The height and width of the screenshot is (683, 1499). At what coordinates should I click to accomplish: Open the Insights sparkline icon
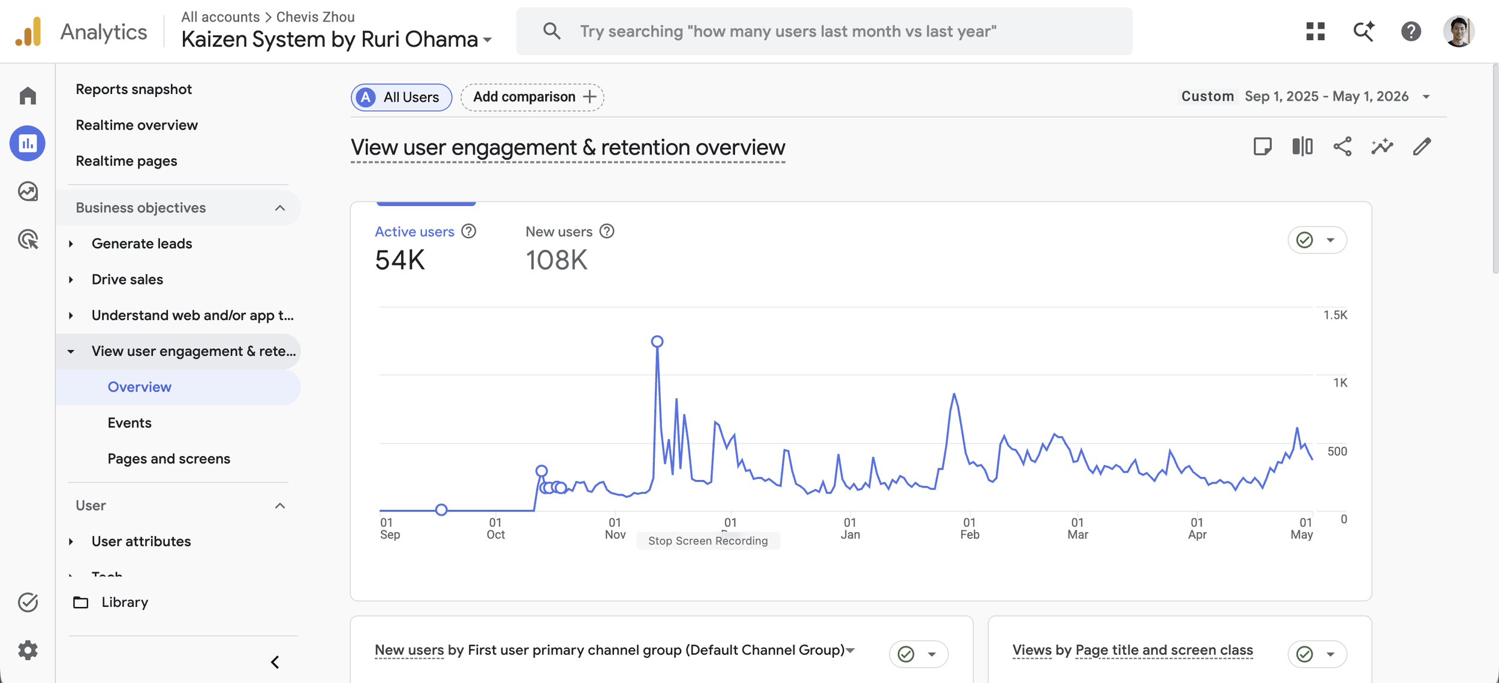point(1382,147)
